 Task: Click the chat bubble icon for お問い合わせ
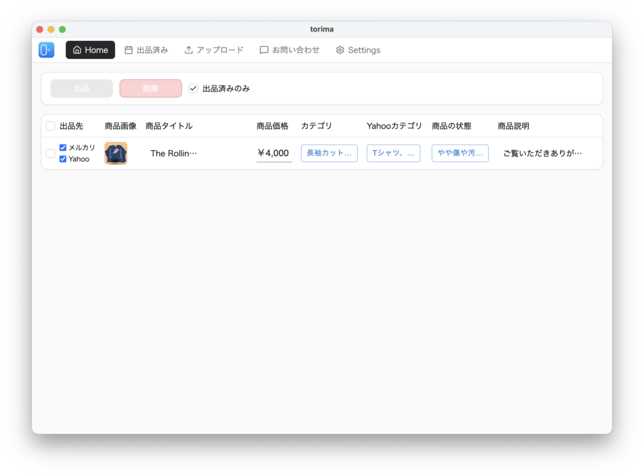click(x=264, y=50)
